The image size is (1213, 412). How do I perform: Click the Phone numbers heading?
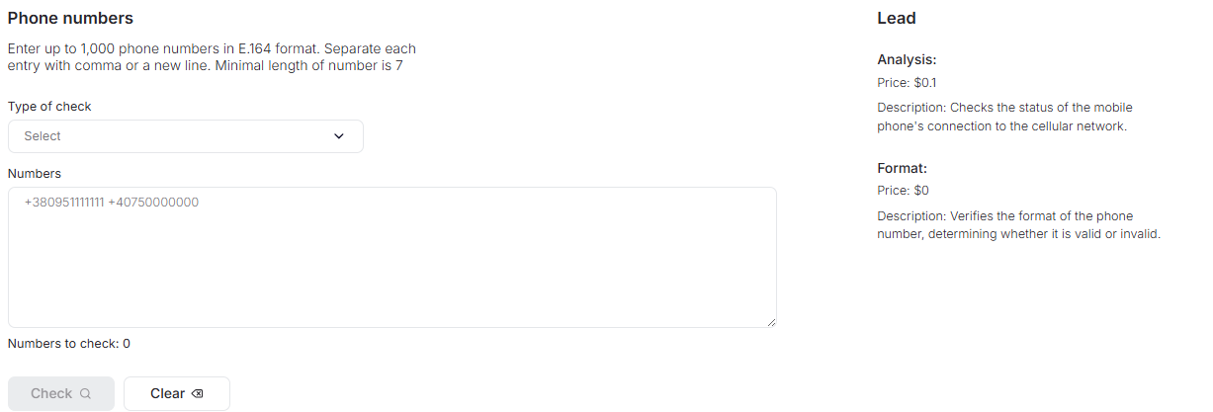coord(70,19)
